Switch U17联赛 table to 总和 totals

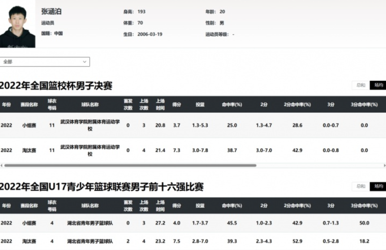point(361,186)
